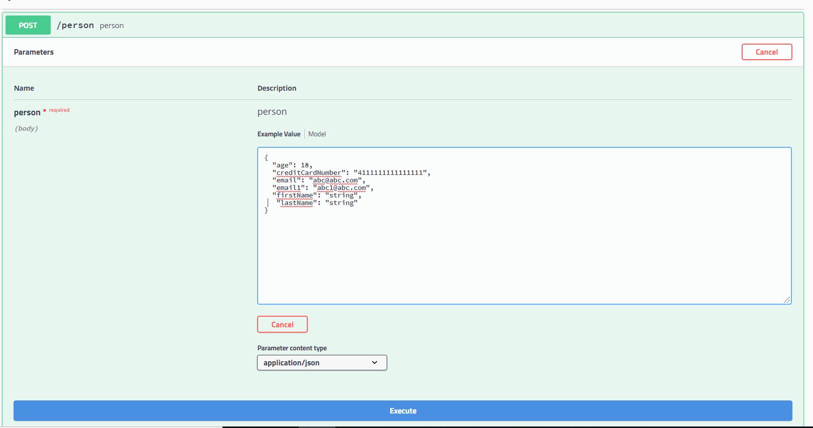813x428 pixels.
Task: Click the lastName key in JSON body
Action: tap(296, 202)
